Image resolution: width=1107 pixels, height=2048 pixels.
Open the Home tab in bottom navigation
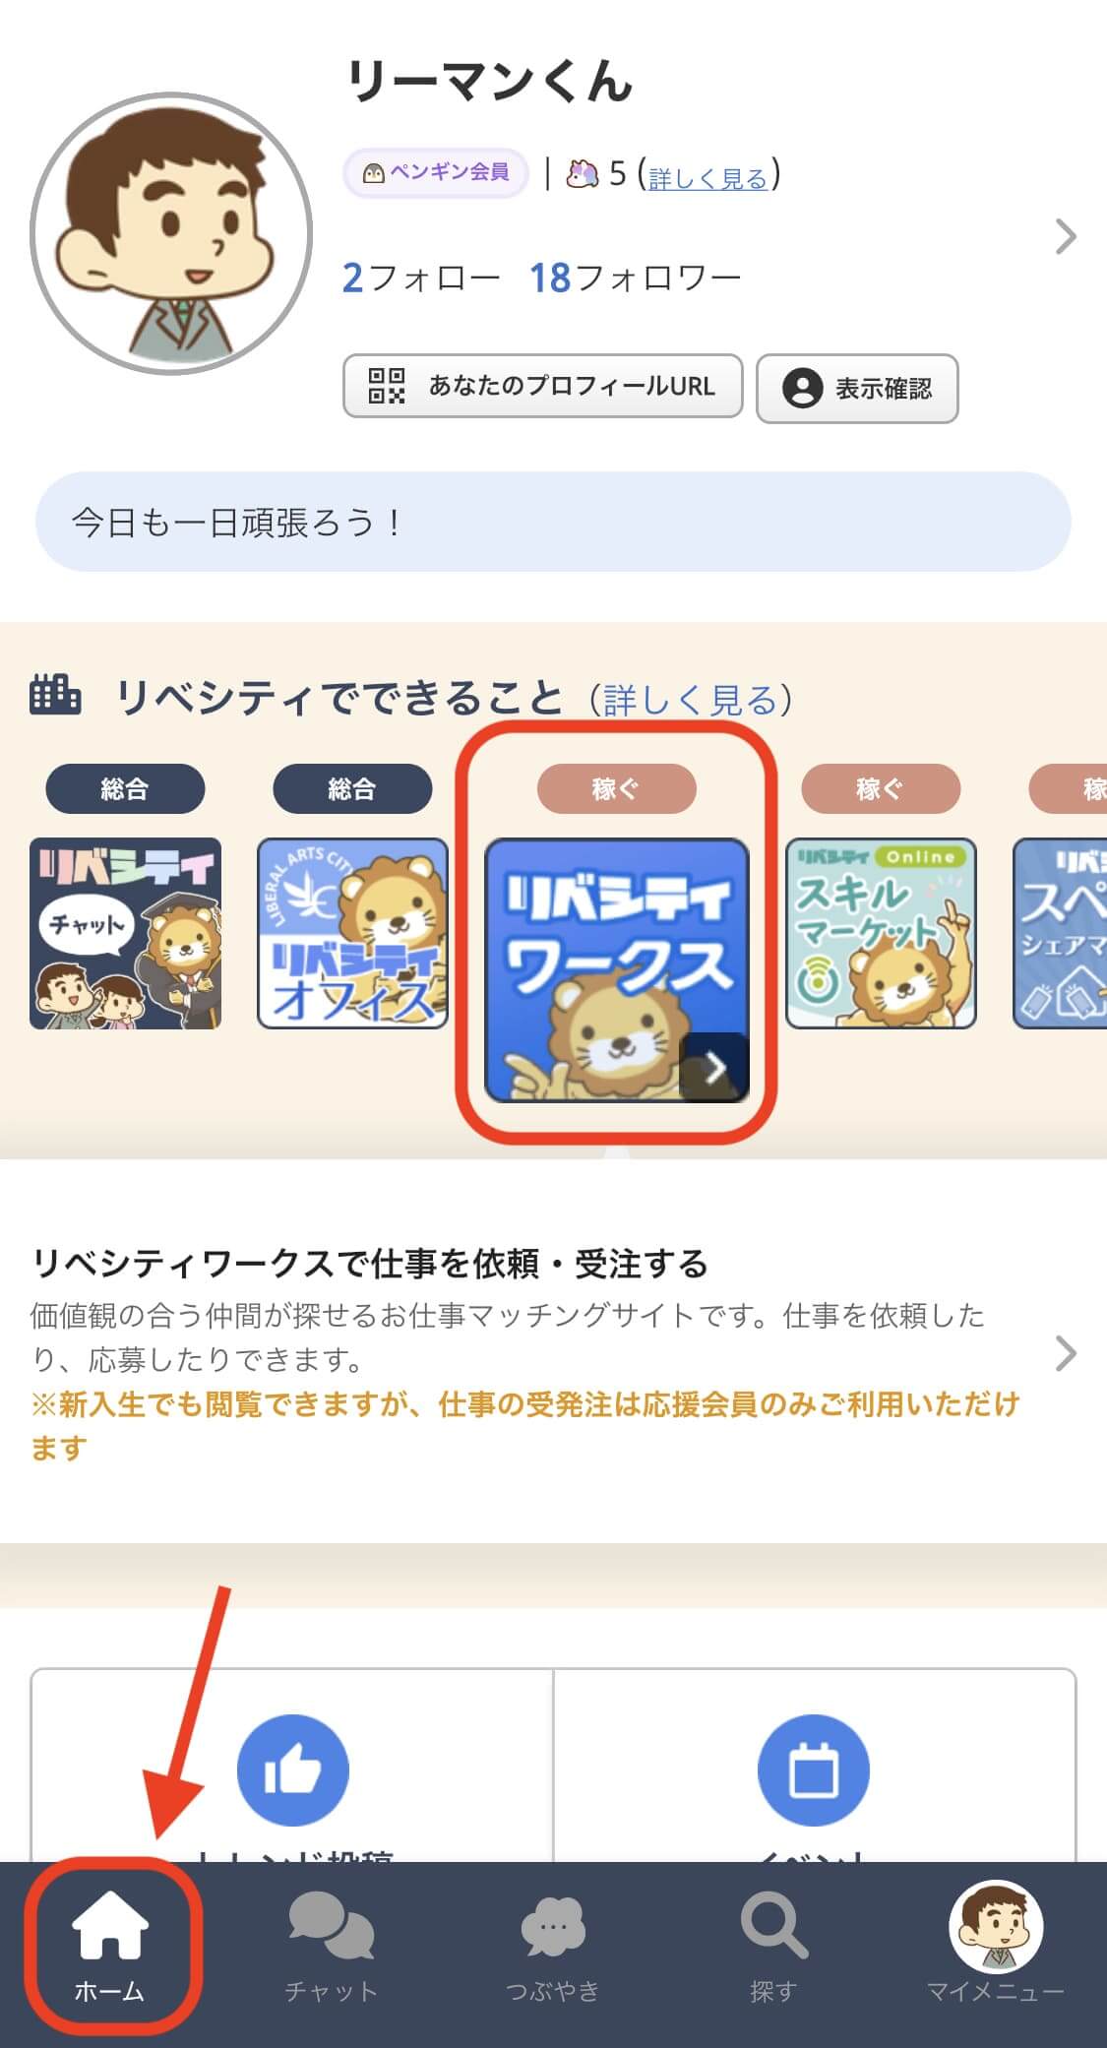click(110, 1947)
